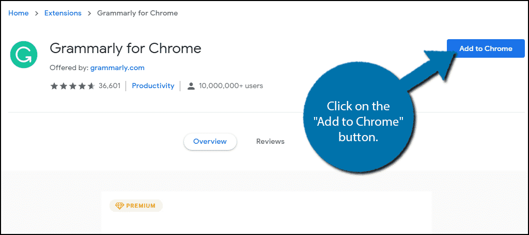
Task: Click the diamond icon in Premium badge
Action: tap(118, 206)
